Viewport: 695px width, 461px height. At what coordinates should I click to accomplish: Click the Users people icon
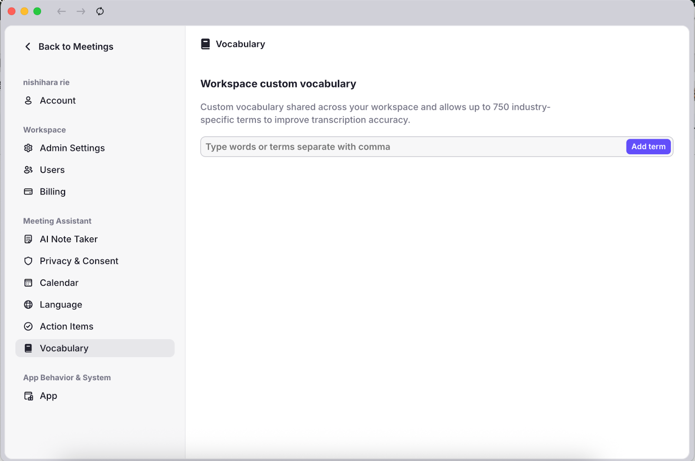tap(28, 170)
